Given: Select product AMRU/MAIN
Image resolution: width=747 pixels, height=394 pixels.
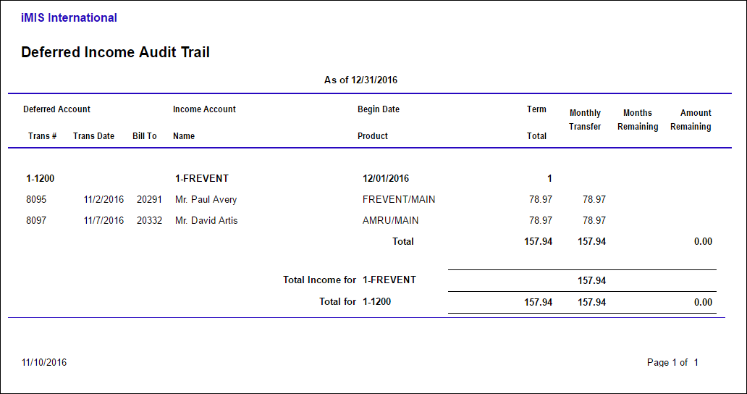Looking at the screenshot, I should [x=390, y=221].
